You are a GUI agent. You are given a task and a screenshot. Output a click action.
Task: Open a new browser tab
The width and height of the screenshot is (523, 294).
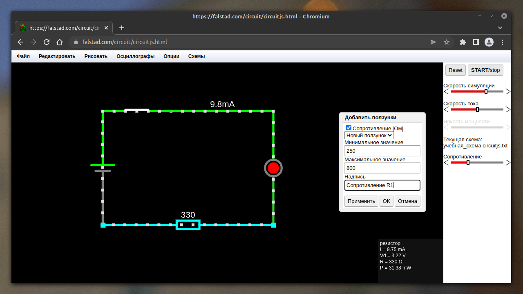click(121, 28)
